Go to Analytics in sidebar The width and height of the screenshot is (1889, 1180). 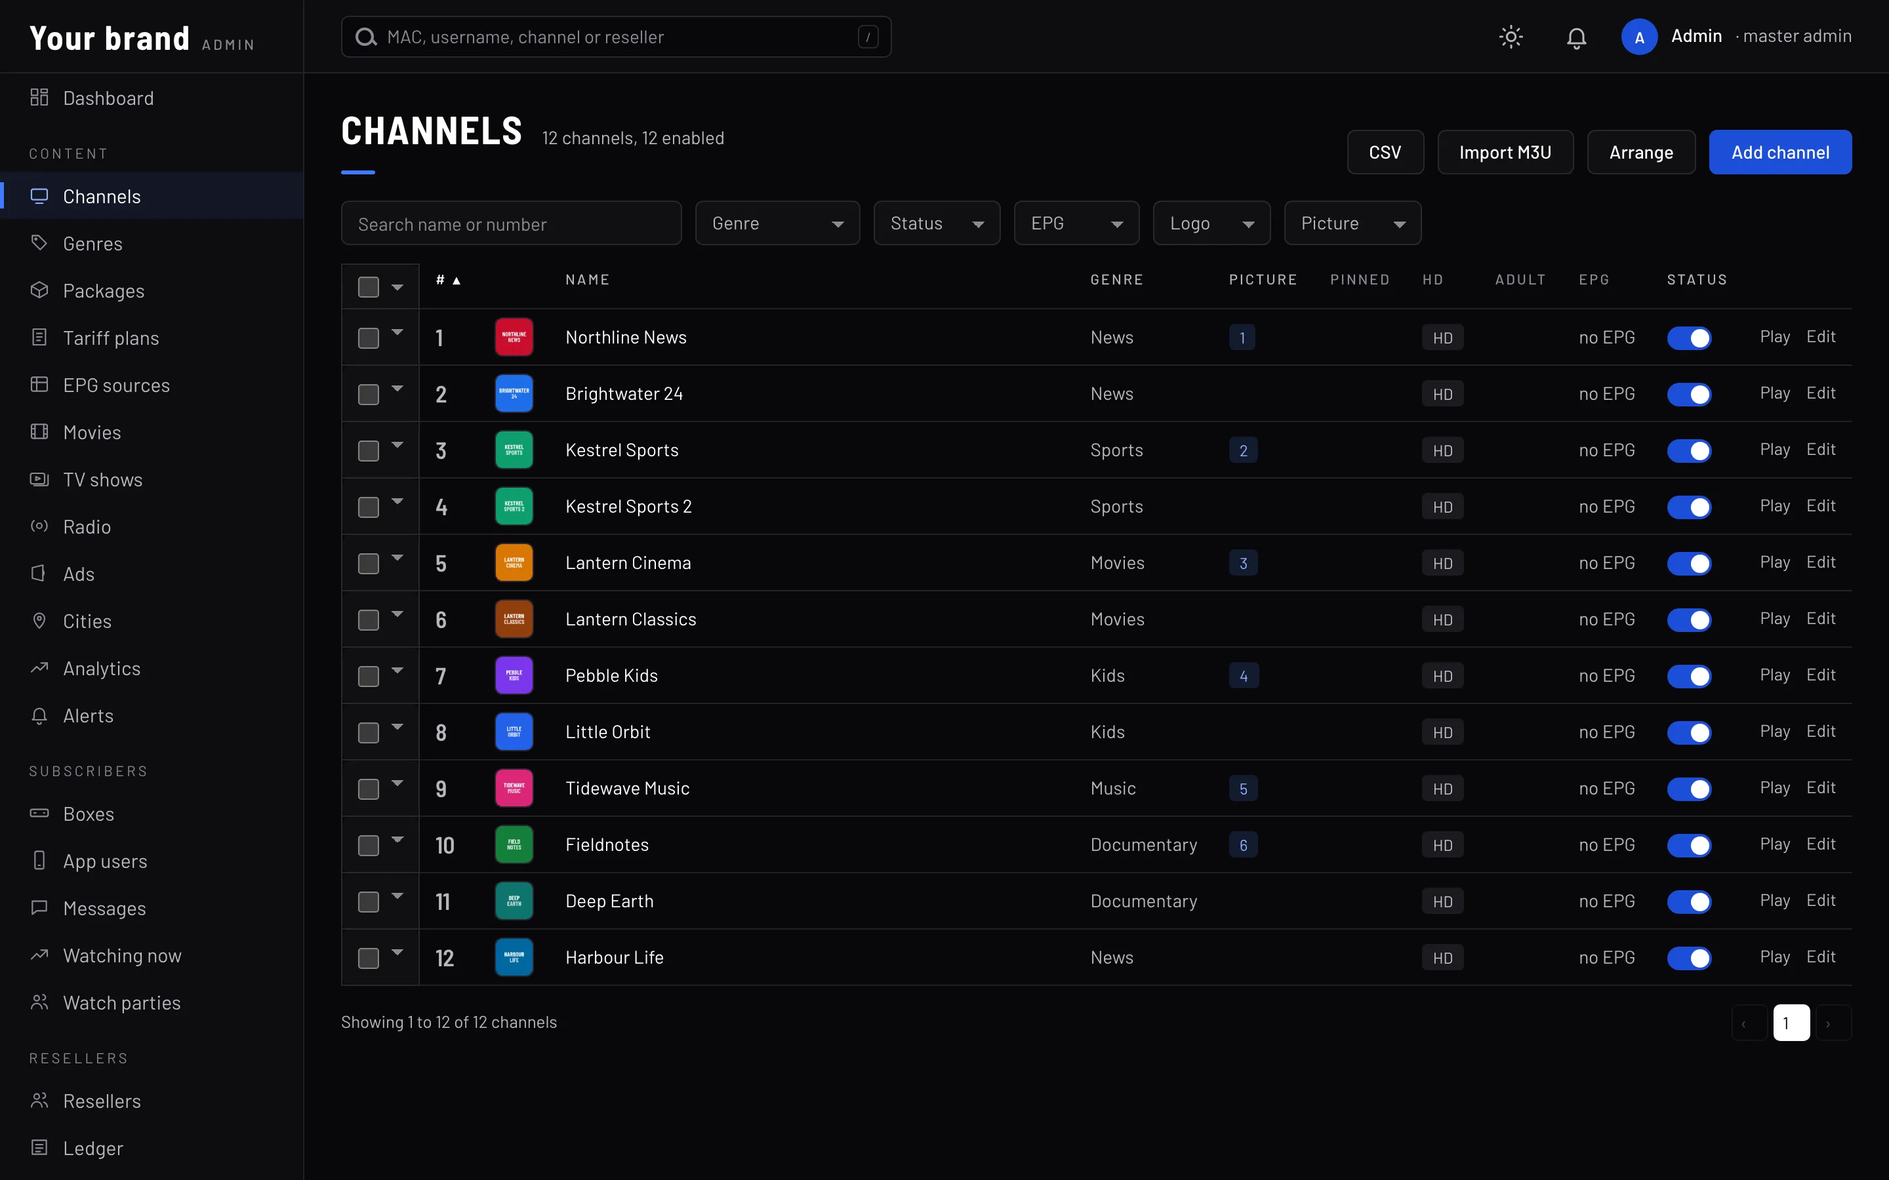pos(152,668)
